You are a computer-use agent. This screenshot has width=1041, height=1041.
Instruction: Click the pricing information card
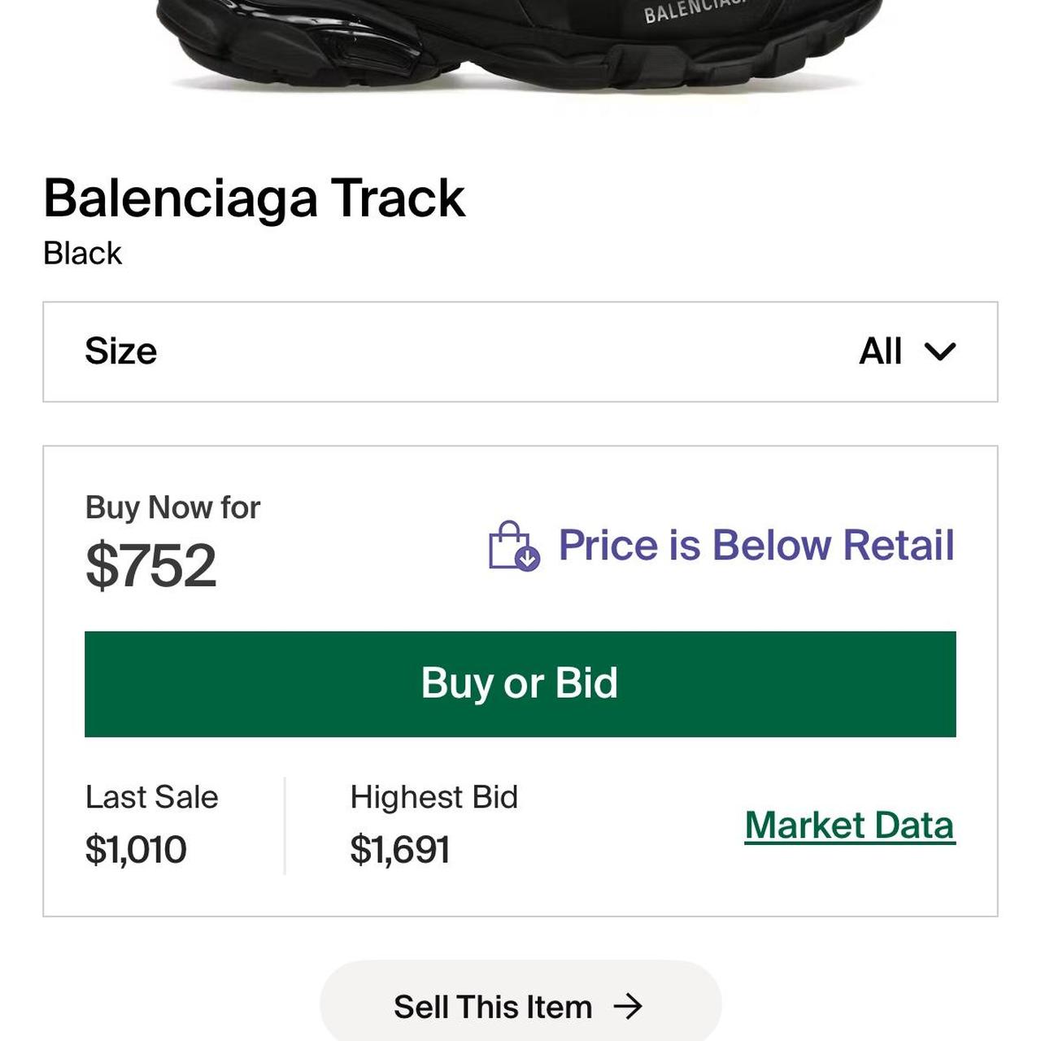(520, 679)
